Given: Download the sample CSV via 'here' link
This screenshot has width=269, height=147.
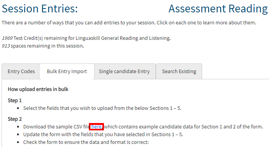Looking at the screenshot, I should 96,127.
